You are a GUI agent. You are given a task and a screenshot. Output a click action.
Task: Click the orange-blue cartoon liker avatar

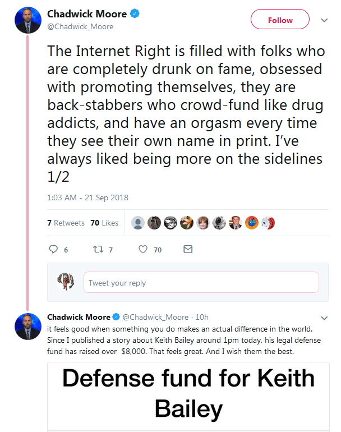pyautogui.click(x=252, y=223)
